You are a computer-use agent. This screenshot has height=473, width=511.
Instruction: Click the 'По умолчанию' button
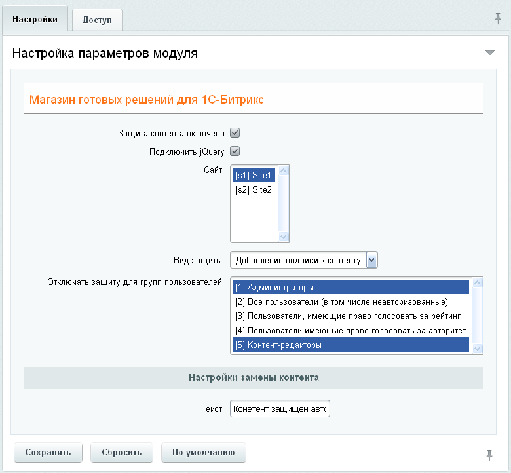(203, 453)
